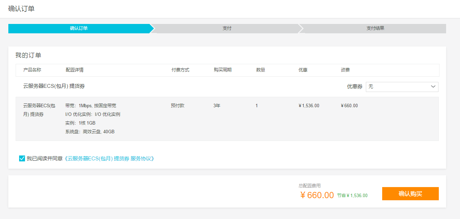
Task: Uncheck the service agreement checkbox
Action: [22, 159]
